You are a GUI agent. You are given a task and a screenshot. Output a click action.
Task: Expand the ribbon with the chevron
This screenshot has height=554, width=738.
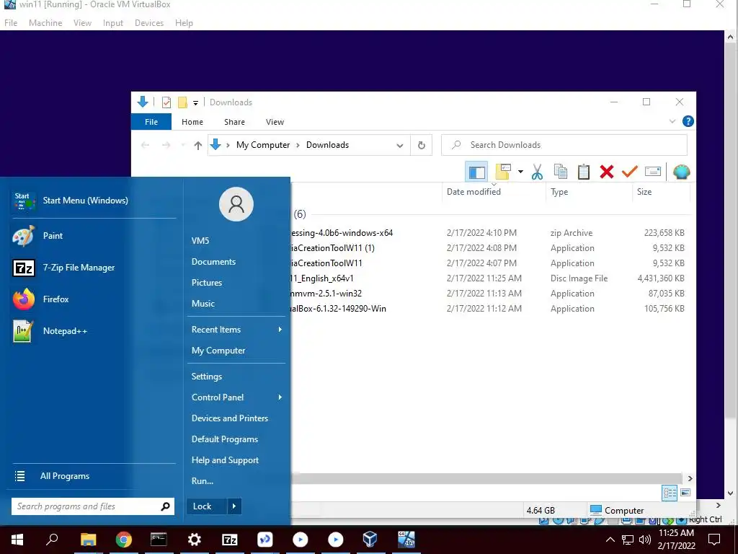click(x=672, y=121)
